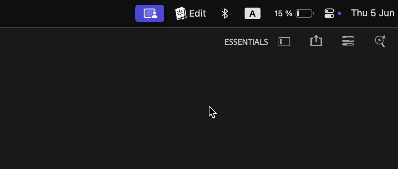Open the Bluetooth menu
Image resolution: width=398 pixels, height=169 pixels.
coord(225,14)
